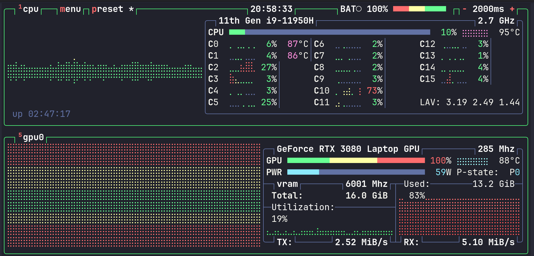
Task: Select core C7 row
Action: click(348, 56)
